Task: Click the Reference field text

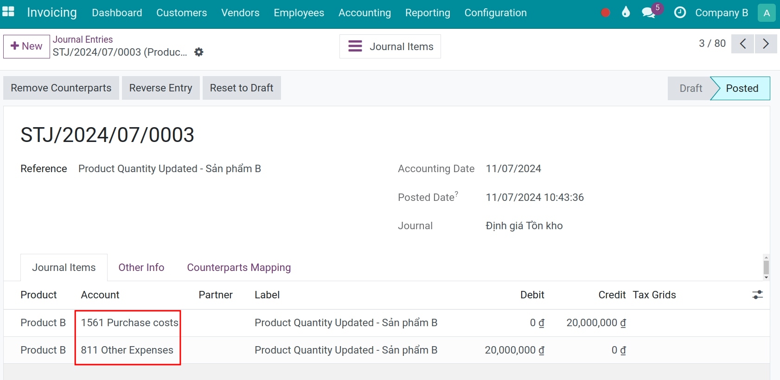Action: click(170, 168)
